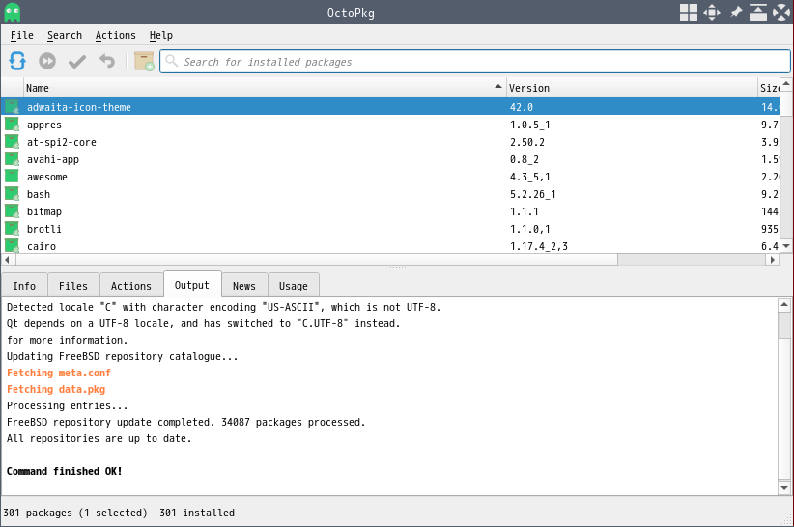Open the News tab
Screen dimensions: 794x527
pos(244,286)
